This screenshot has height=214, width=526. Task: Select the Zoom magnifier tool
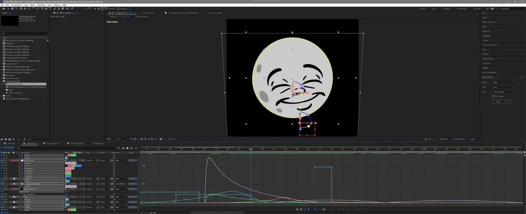[16, 9]
